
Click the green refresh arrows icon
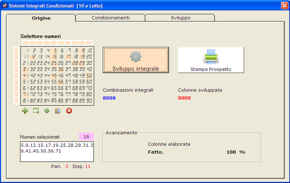pos(47,111)
